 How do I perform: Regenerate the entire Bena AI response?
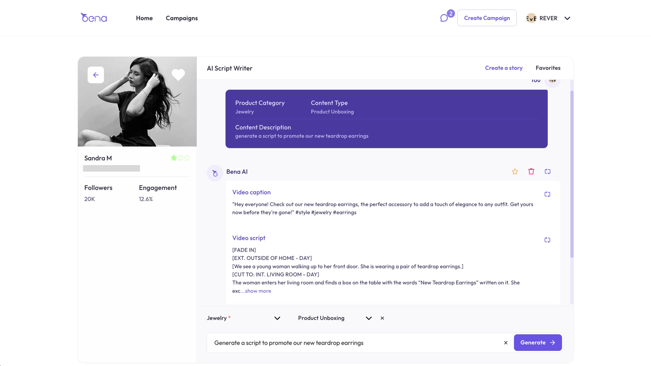point(548,172)
